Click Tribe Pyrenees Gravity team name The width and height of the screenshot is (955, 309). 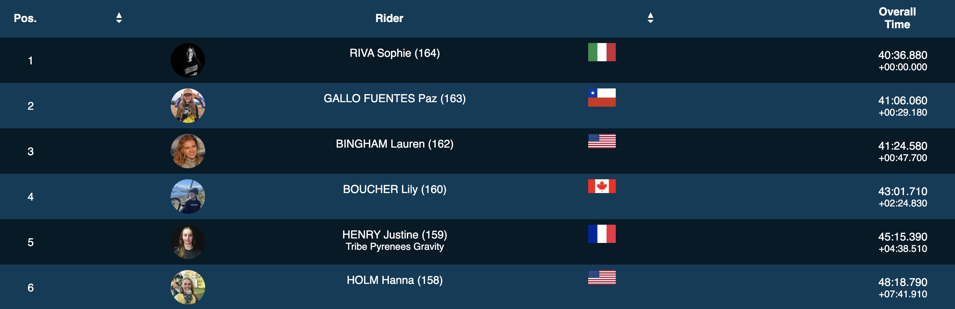pos(394,247)
